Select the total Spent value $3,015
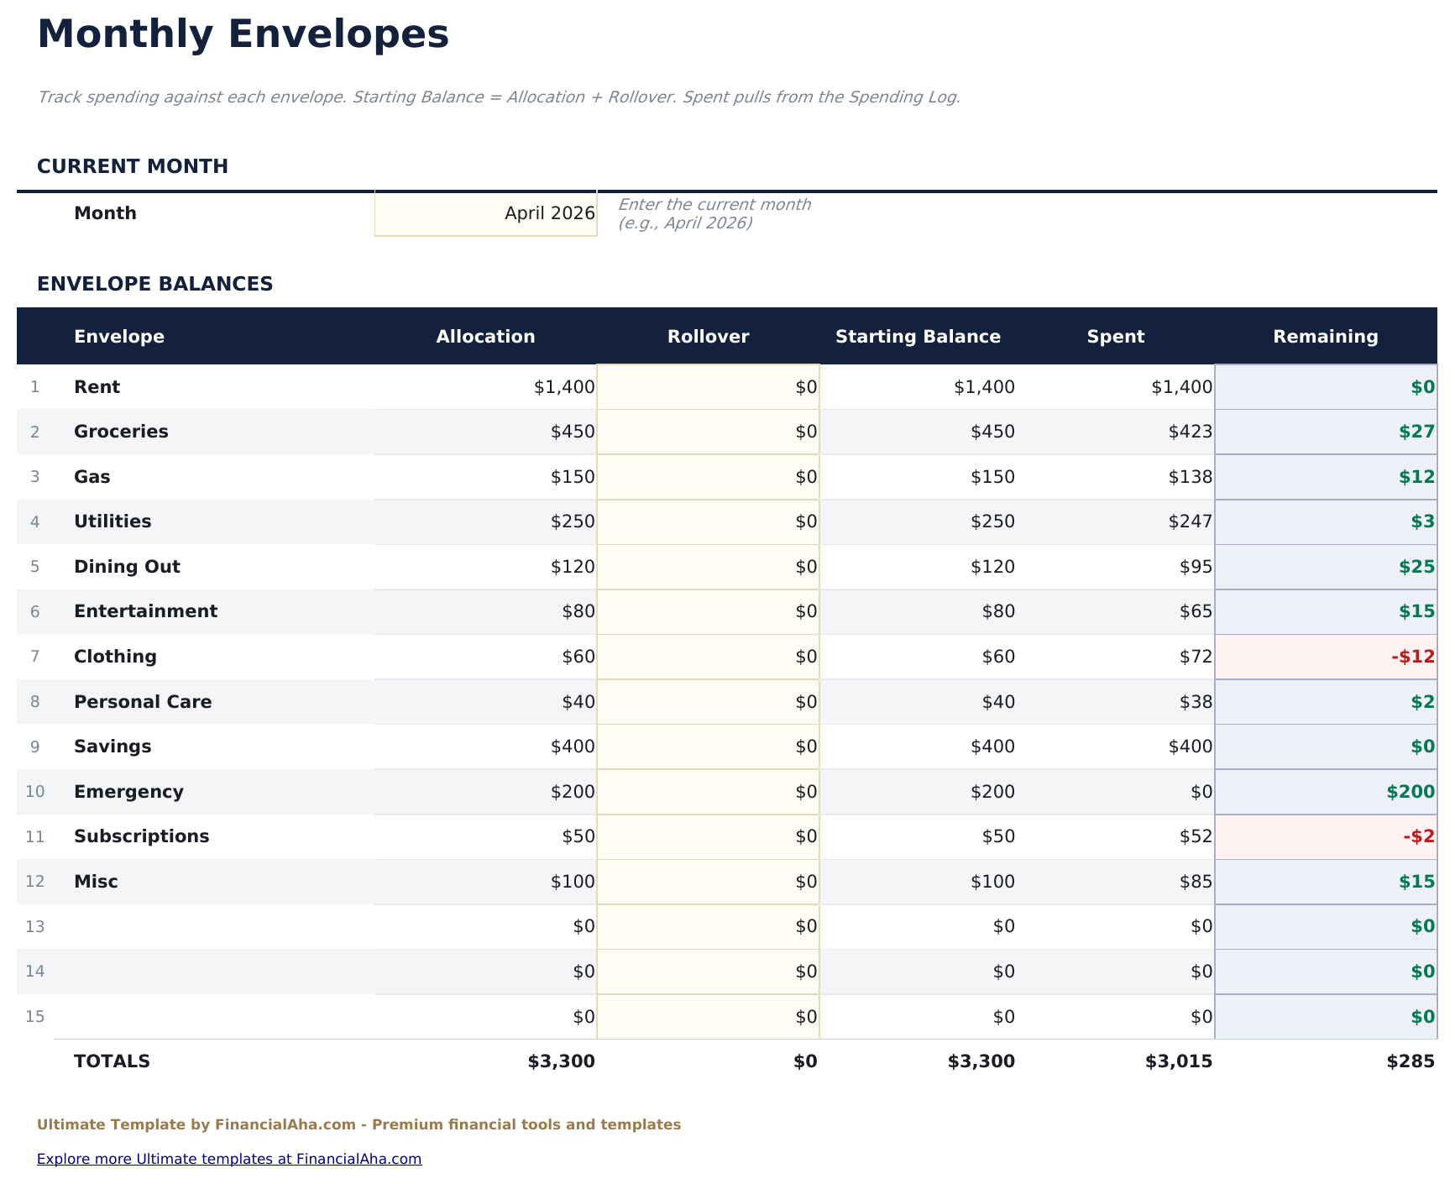The image size is (1455, 1184). pos(1179,1061)
